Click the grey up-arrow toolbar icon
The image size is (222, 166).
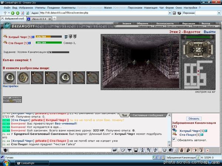pos(5,13)
